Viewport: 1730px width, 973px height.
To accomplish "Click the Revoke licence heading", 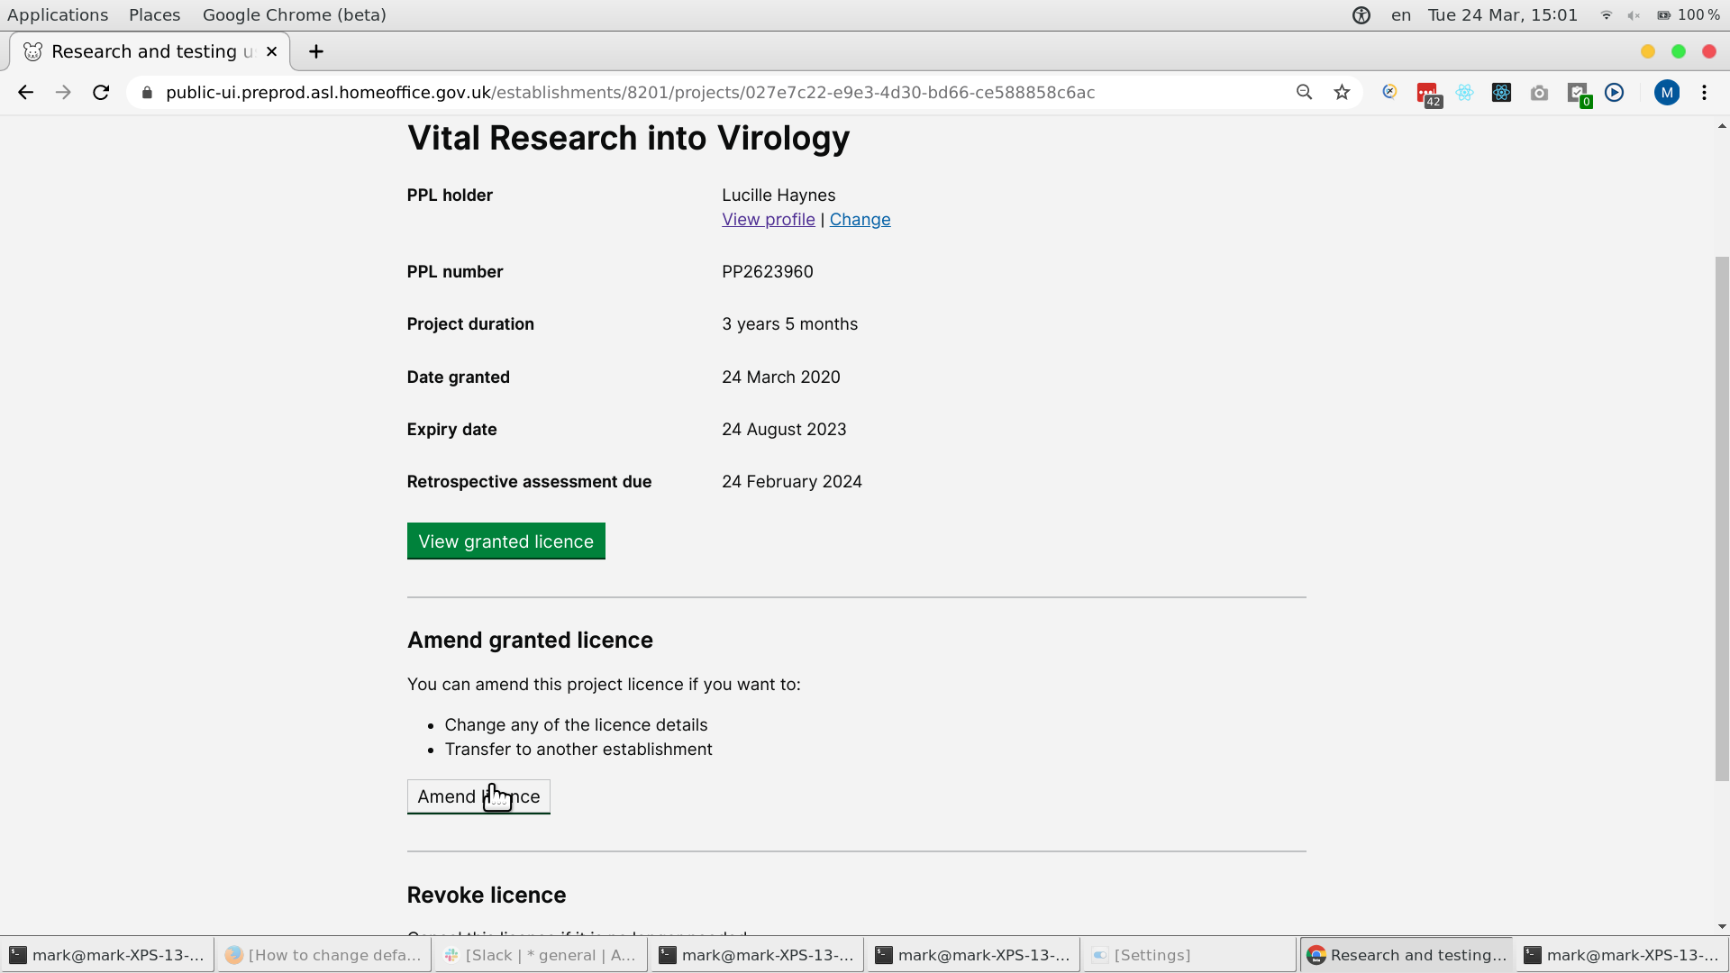I will [x=487, y=896].
